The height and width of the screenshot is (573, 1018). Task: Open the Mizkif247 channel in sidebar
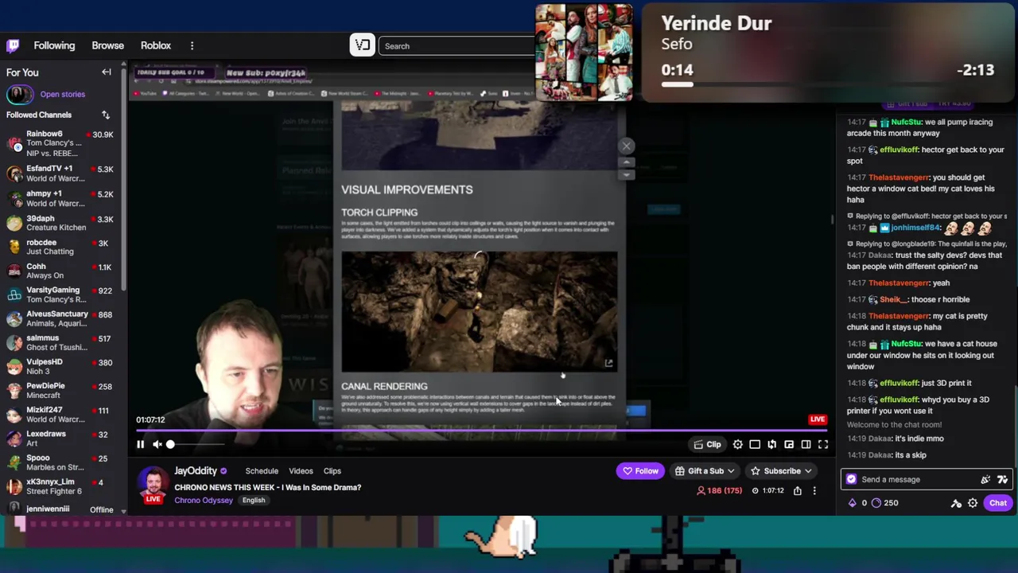[61, 415]
